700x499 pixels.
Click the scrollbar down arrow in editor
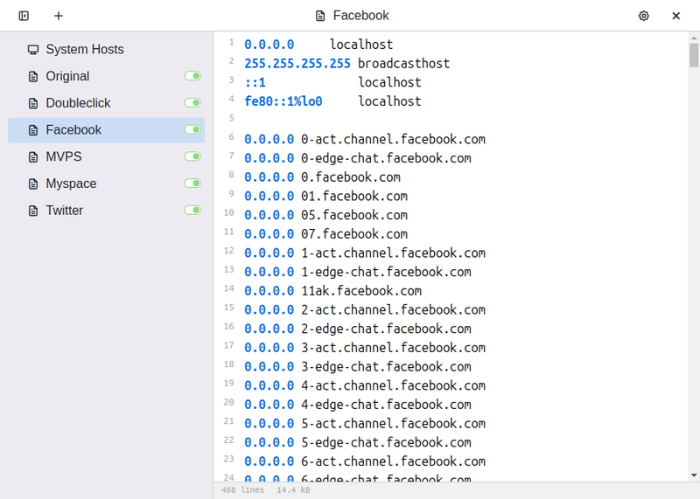pos(694,475)
